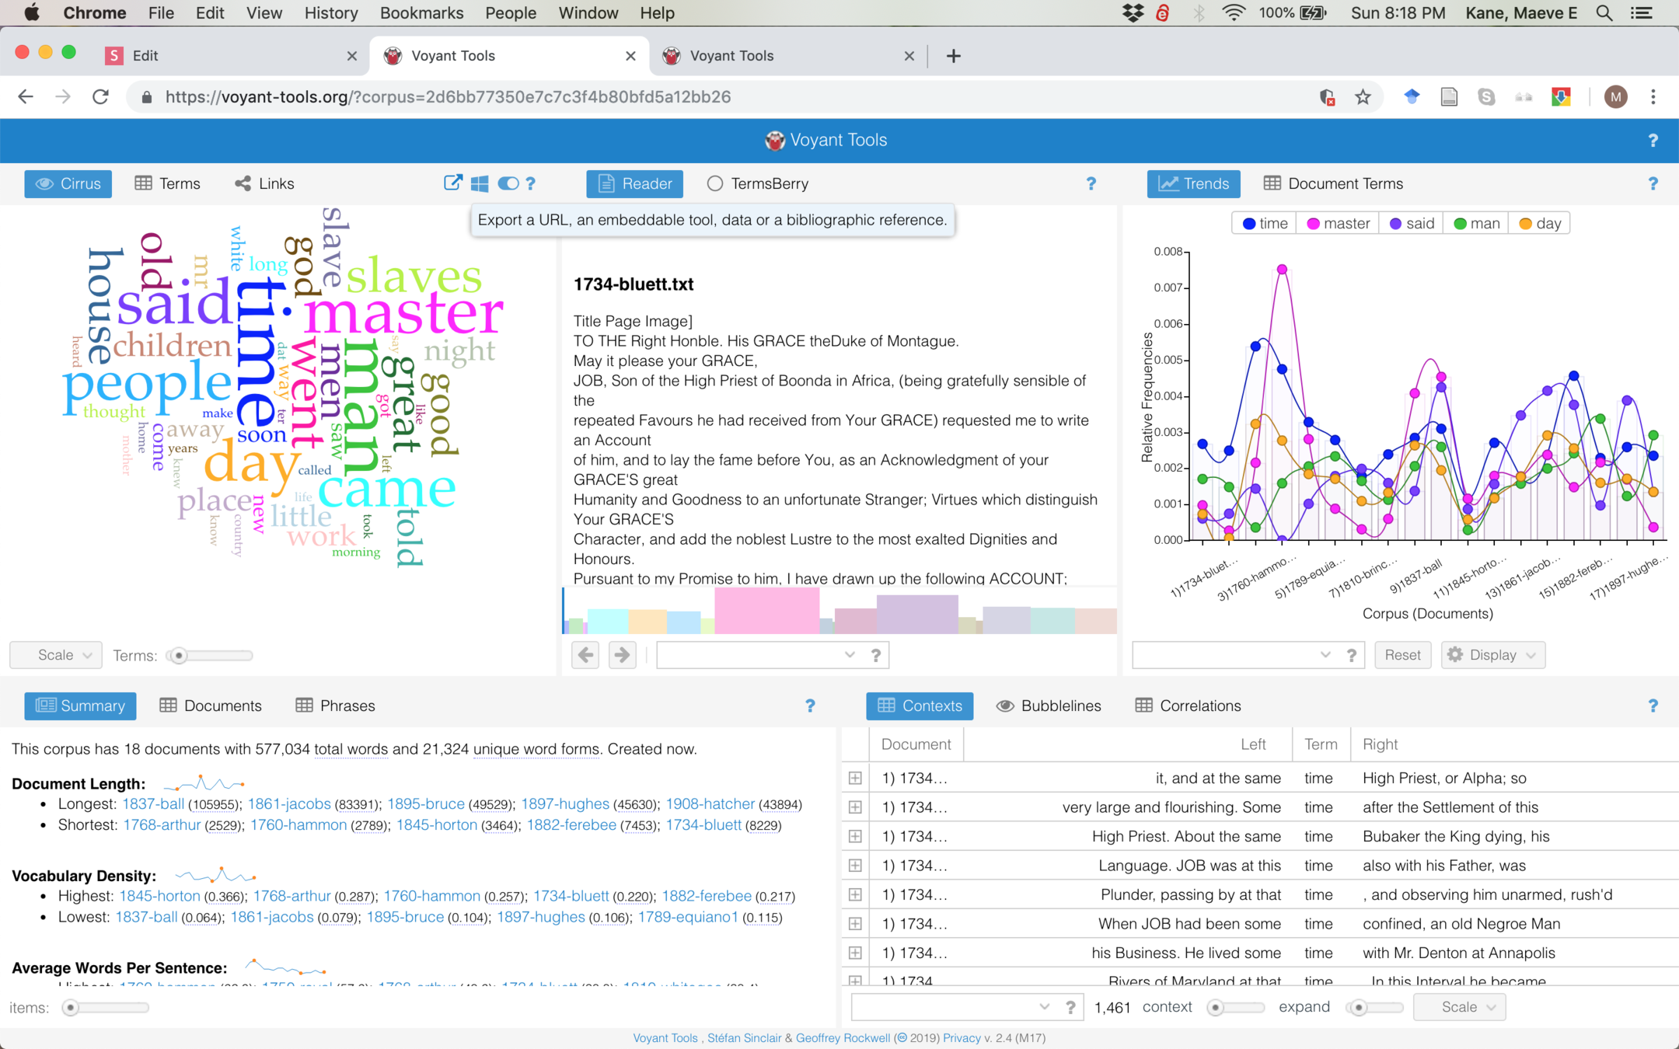Image resolution: width=1679 pixels, height=1049 pixels.
Task: Reload the page with refresh icon
Action: click(100, 97)
